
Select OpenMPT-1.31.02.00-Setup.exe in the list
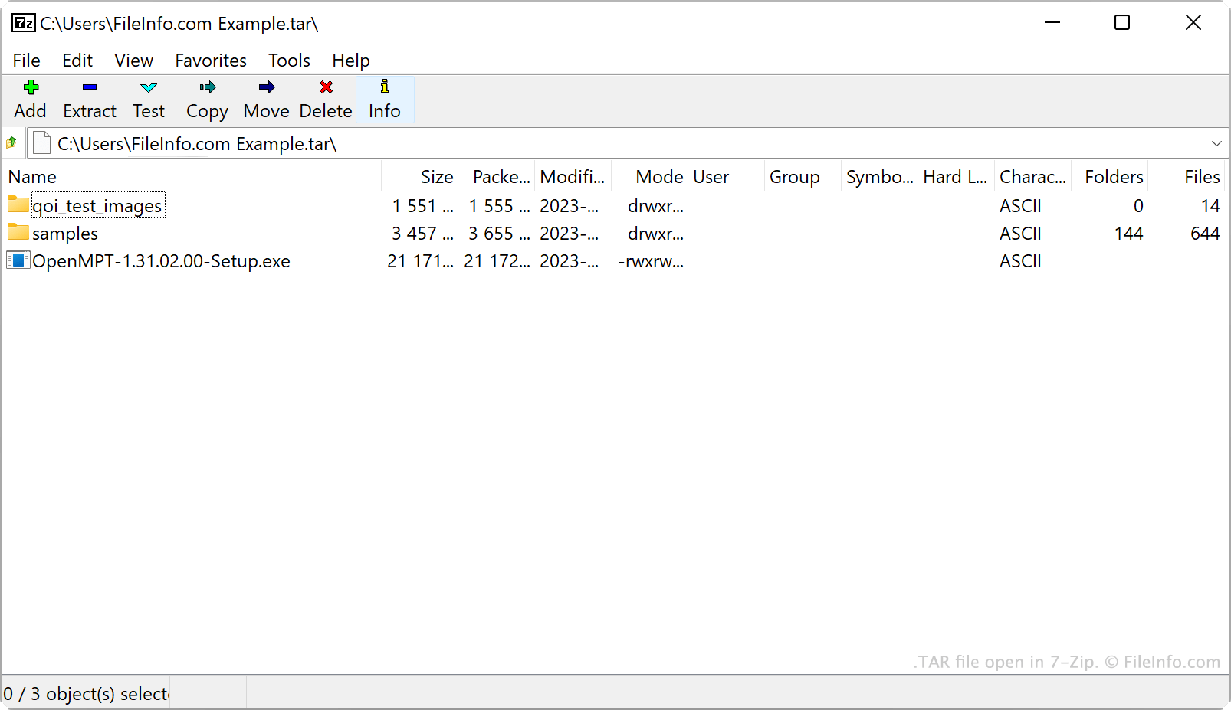coord(161,260)
